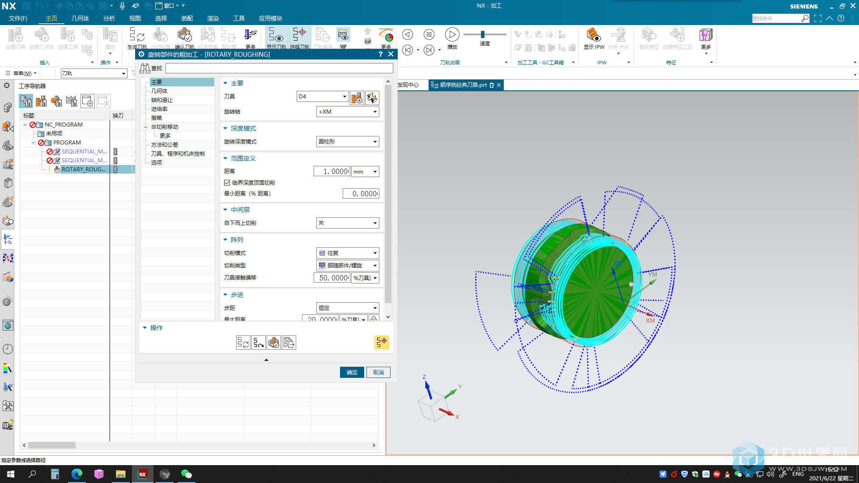Image resolution: width=859 pixels, height=483 pixels.
Task: Toggle Select tool path in ribbon
Action: point(299,38)
